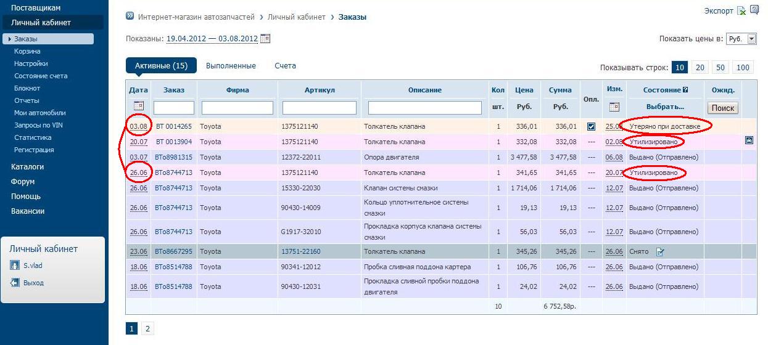Click the Excel export icon

[x=742, y=11]
